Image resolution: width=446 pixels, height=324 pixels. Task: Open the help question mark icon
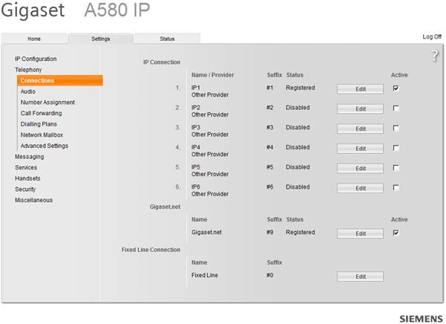435,55
